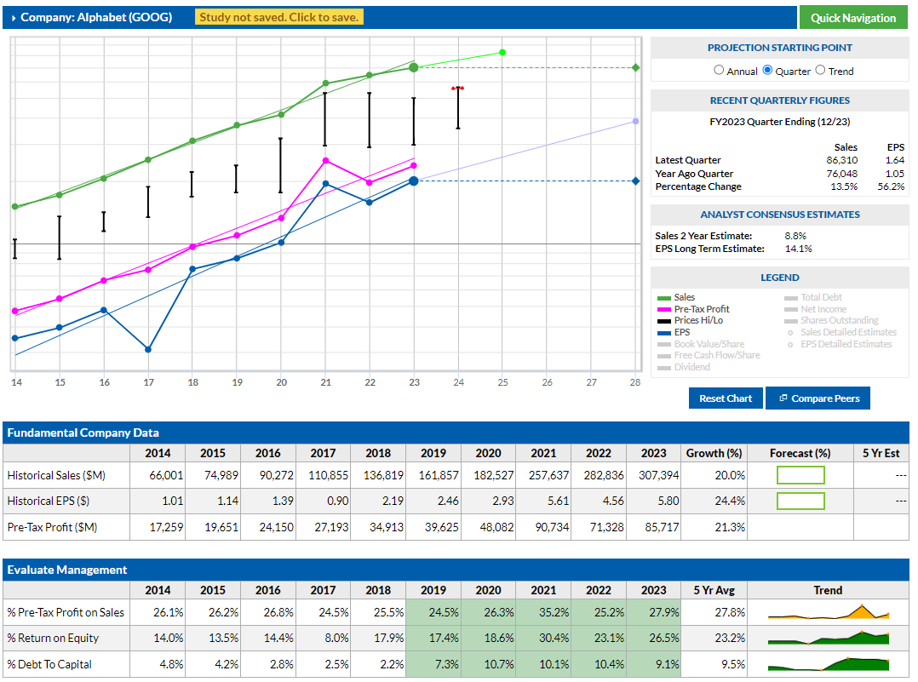Click Historical EPS growth 24.4%
This screenshot has height=682, width=918.
pyautogui.click(x=730, y=501)
